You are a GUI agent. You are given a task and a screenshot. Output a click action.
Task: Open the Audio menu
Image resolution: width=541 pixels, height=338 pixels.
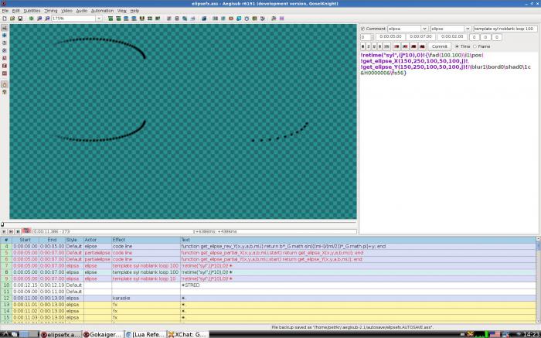point(82,11)
